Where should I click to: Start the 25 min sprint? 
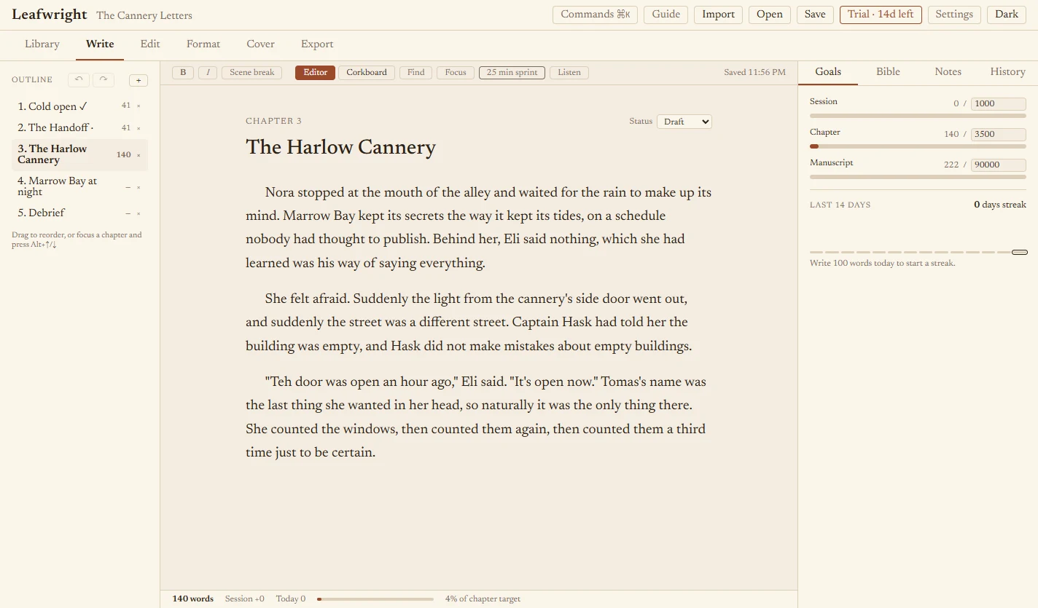pos(512,73)
